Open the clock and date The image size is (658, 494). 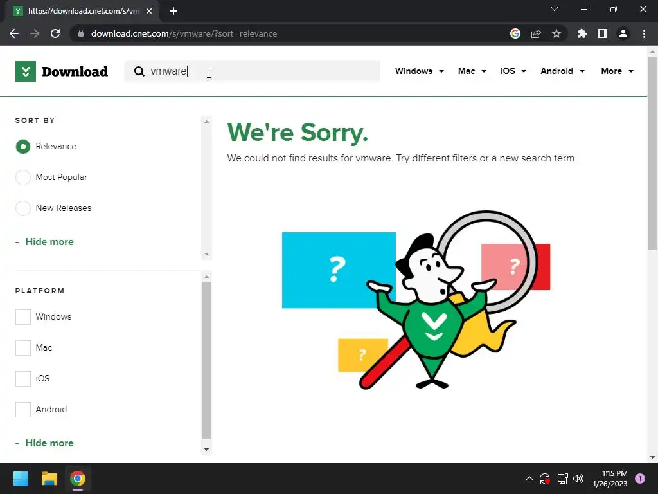pos(610,479)
